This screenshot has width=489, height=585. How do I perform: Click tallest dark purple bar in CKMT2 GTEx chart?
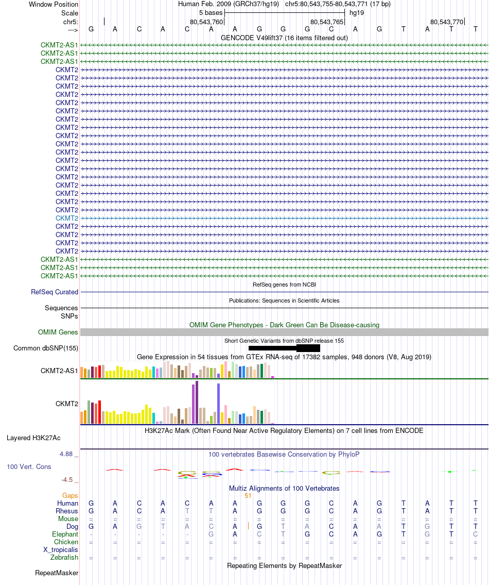pyautogui.click(x=197, y=402)
